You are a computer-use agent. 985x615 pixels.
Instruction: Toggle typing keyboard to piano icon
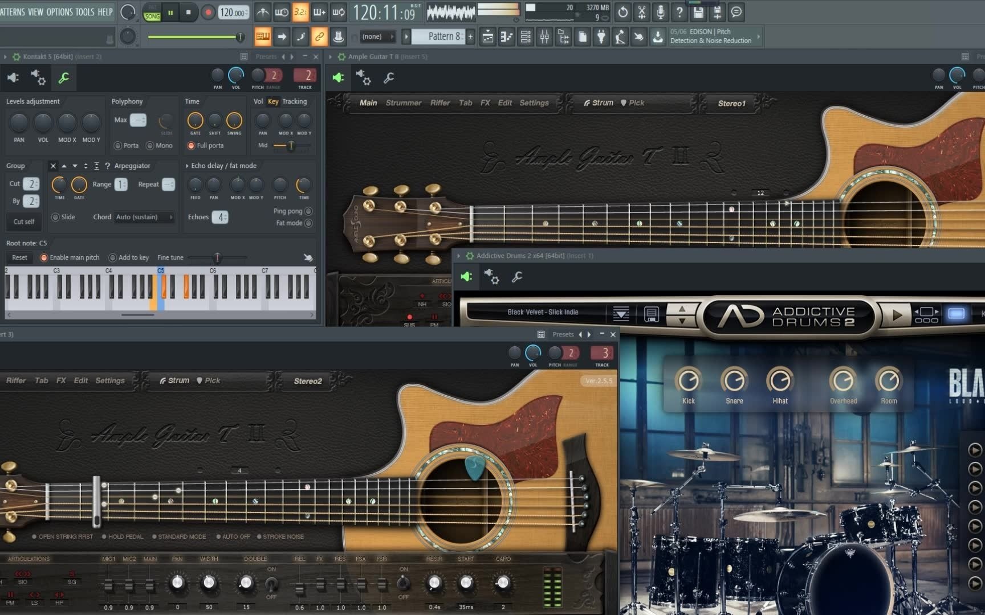tap(263, 37)
